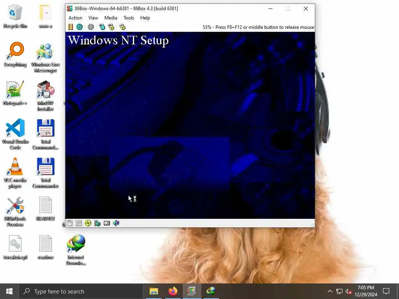The width and height of the screenshot is (399, 299).
Task: Open the Windows Start menu
Action: pos(9,291)
